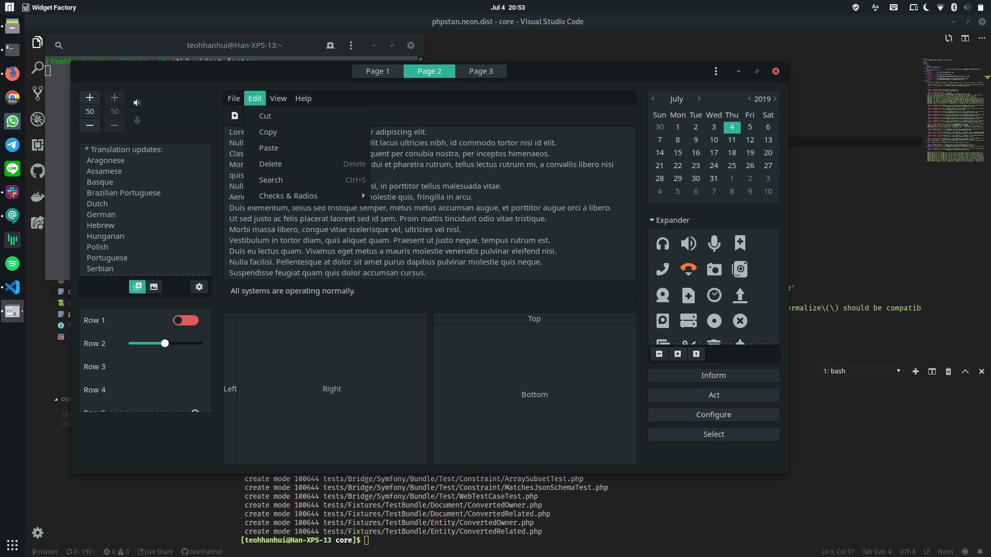The width and height of the screenshot is (991, 557).
Task: Click the clock icon in the Expander grid
Action: pos(714,295)
